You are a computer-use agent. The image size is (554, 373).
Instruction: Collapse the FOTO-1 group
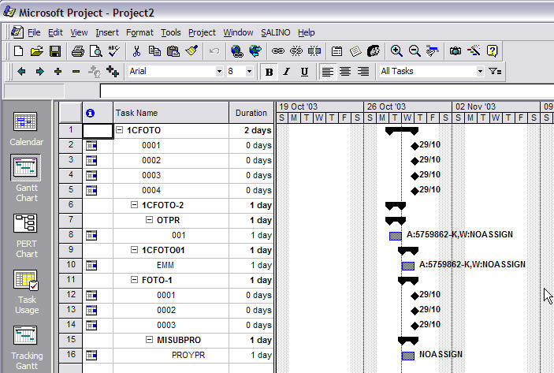pyautogui.click(x=134, y=280)
